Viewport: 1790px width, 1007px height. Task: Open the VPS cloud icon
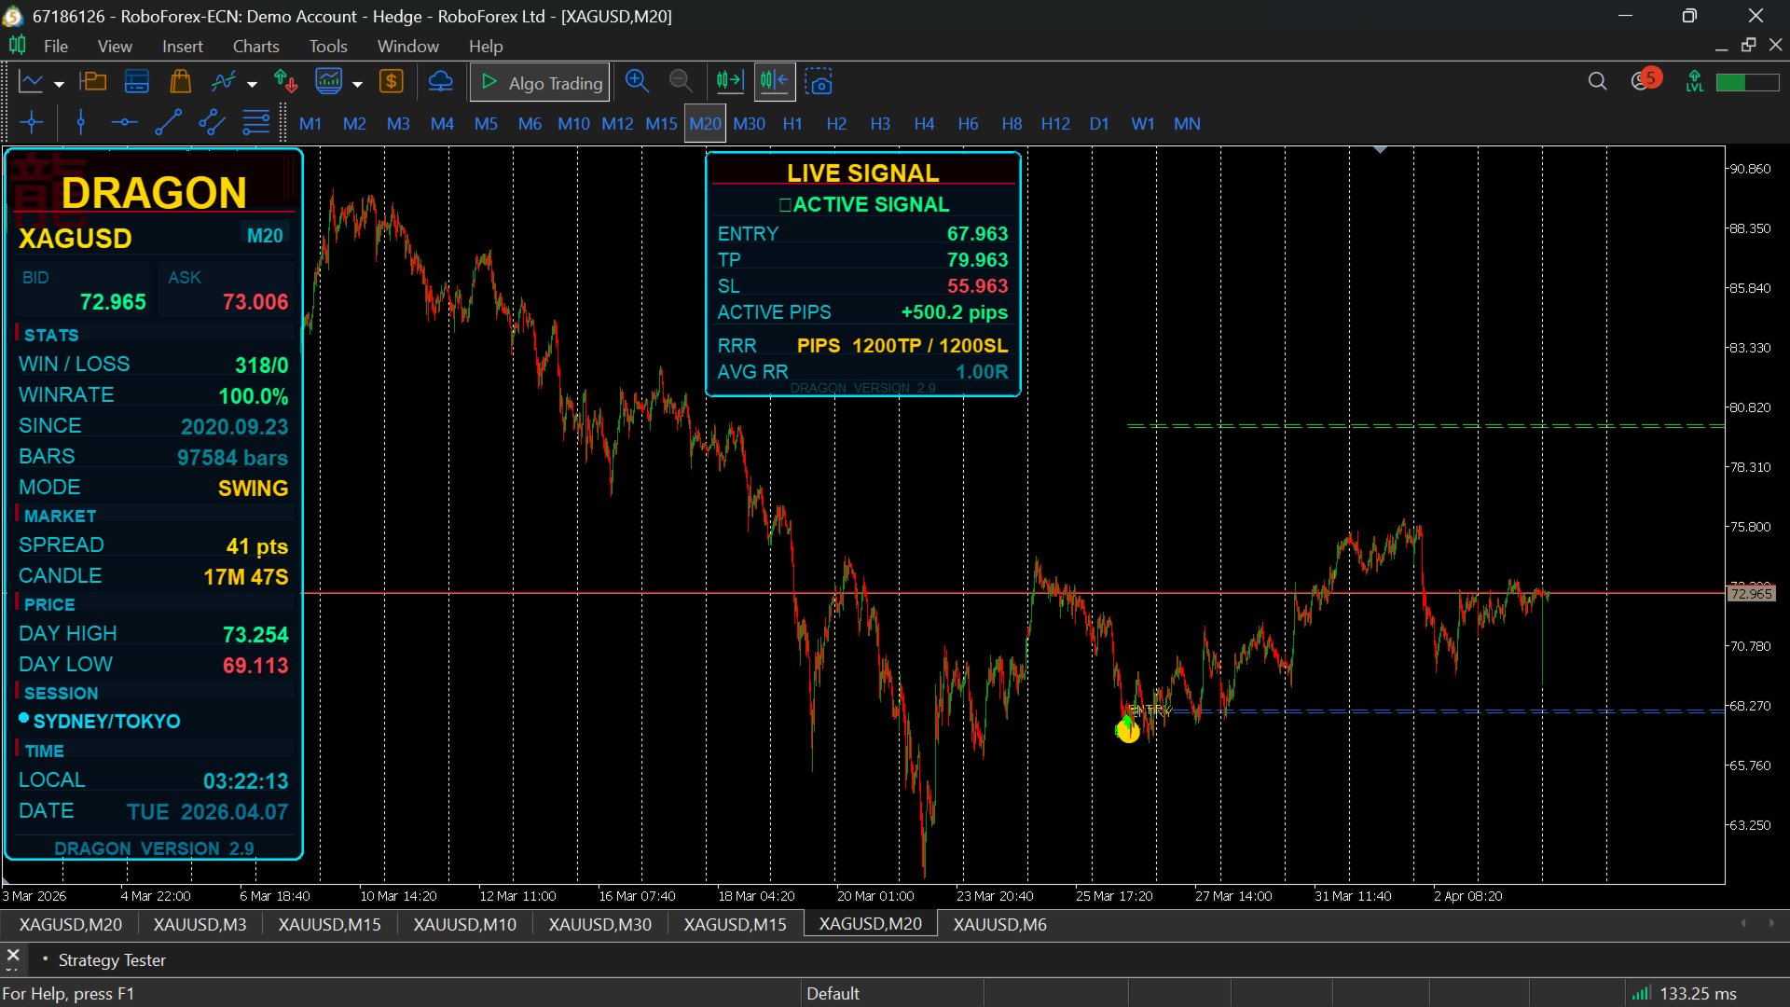point(440,82)
